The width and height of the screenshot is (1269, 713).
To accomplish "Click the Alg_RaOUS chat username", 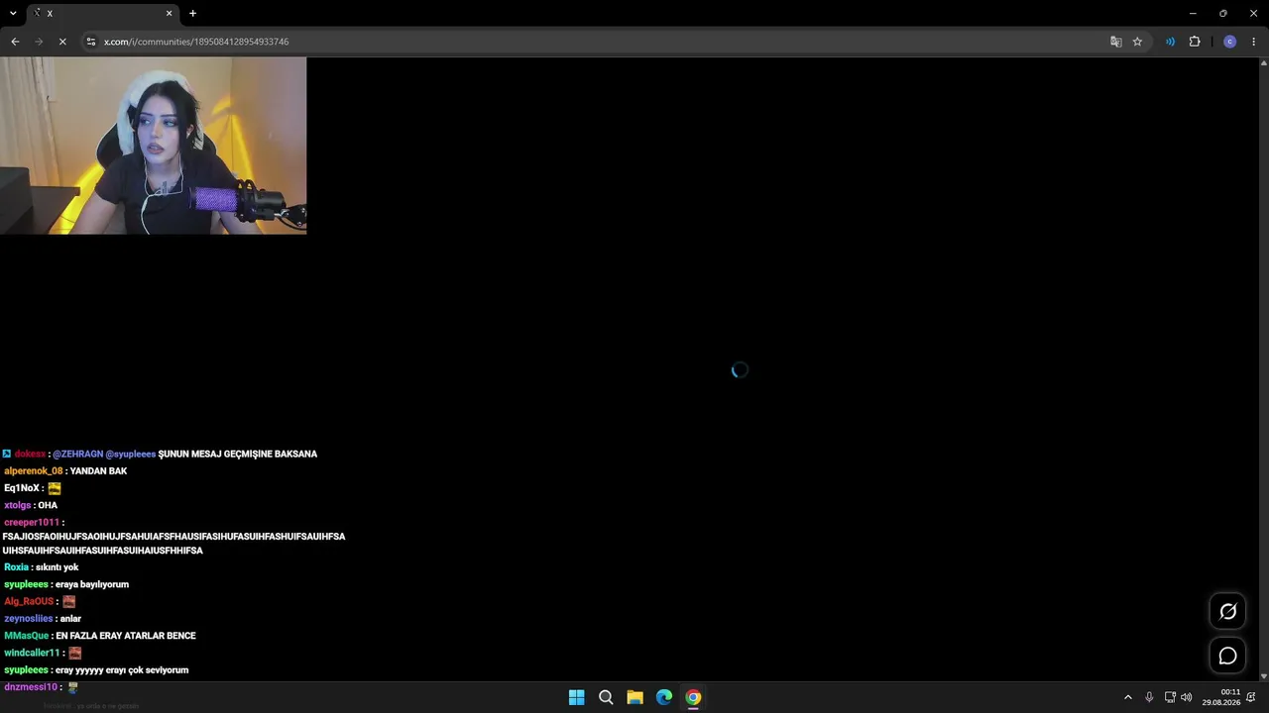I will point(29,601).
